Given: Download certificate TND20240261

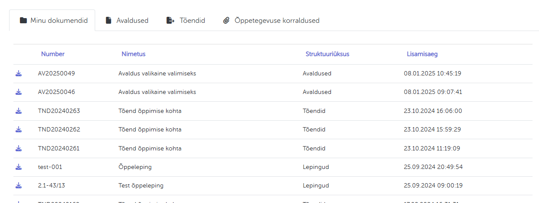Looking at the screenshot, I should click(x=19, y=148).
